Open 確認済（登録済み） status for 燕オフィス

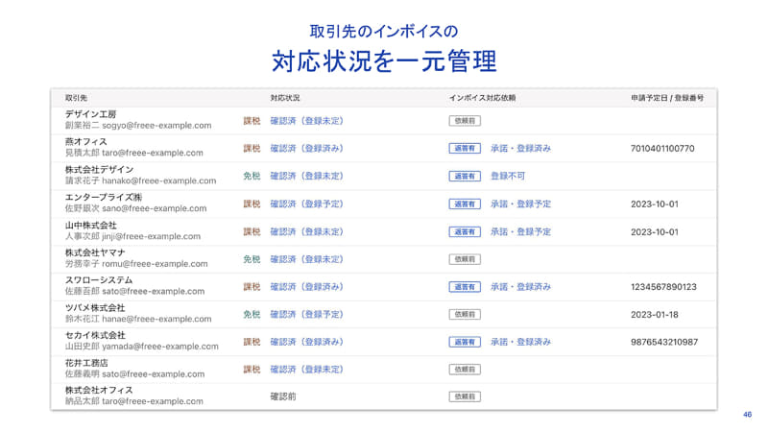click(306, 149)
